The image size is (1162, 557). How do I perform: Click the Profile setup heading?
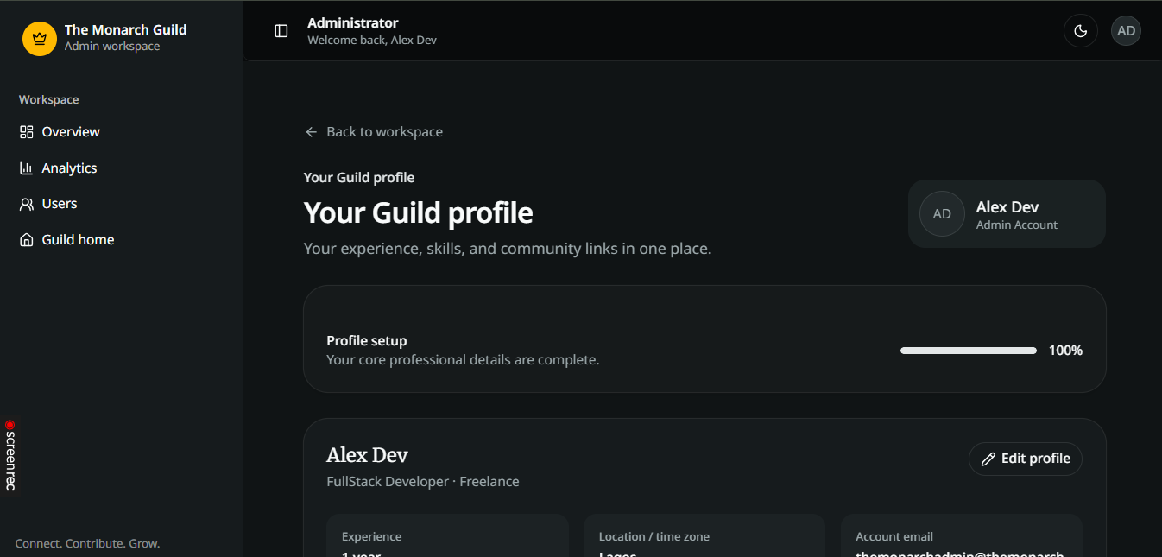367,341
